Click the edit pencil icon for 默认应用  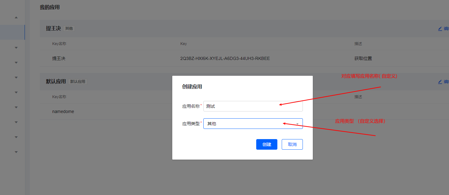[440, 82]
